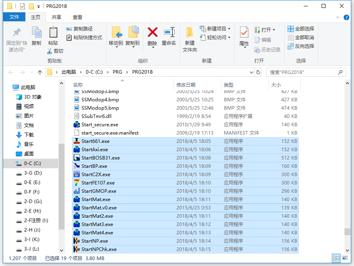Click the Rename (重命名) icon
The image size is (354, 266).
coord(169,32)
